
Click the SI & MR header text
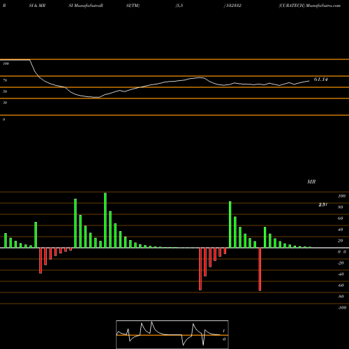pos(37,6)
